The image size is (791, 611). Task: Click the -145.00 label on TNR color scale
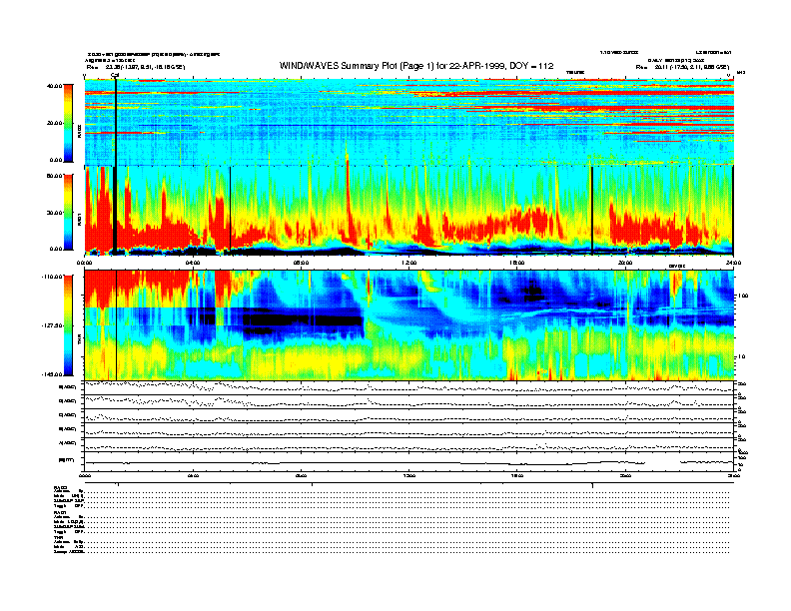52,374
